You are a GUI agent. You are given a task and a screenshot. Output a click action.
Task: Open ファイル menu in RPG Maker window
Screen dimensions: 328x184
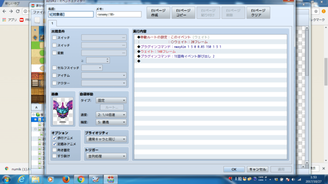click(x=38, y=12)
